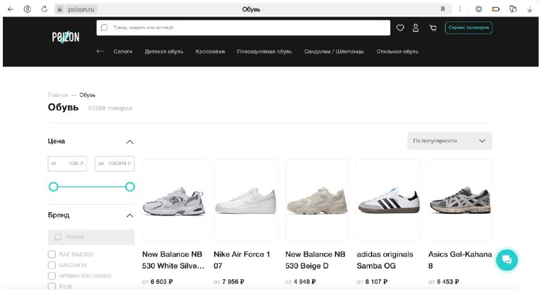540x294 pixels.
Task: Click the Сервис проверки button
Action: coord(468,27)
